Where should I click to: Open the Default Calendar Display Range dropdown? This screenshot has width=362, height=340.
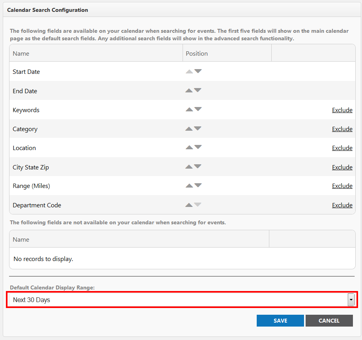(x=182, y=300)
